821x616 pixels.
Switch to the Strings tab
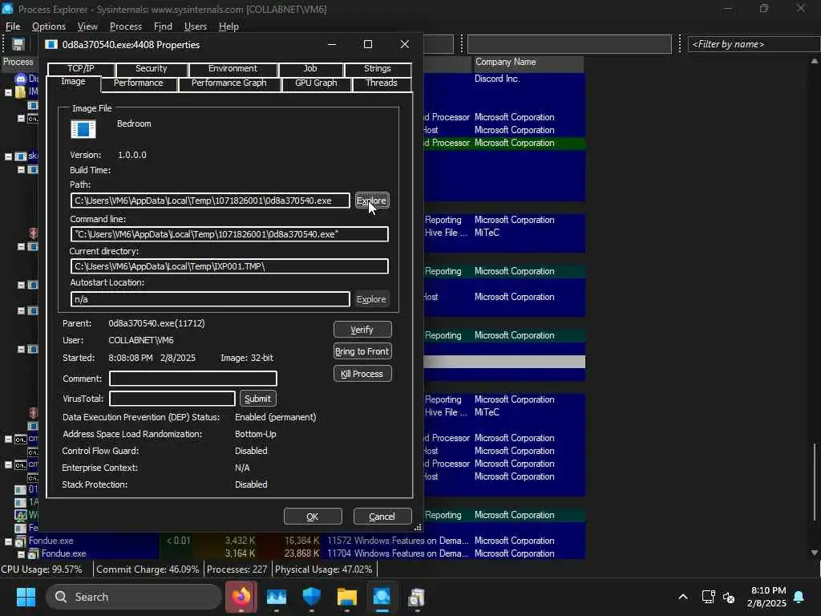(378, 69)
